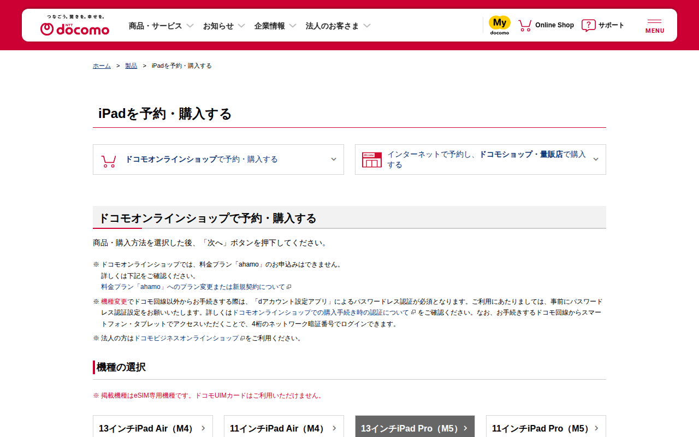The image size is (699, 437).
Task: Expand the お知らせ menu
Action: point(224,26)
